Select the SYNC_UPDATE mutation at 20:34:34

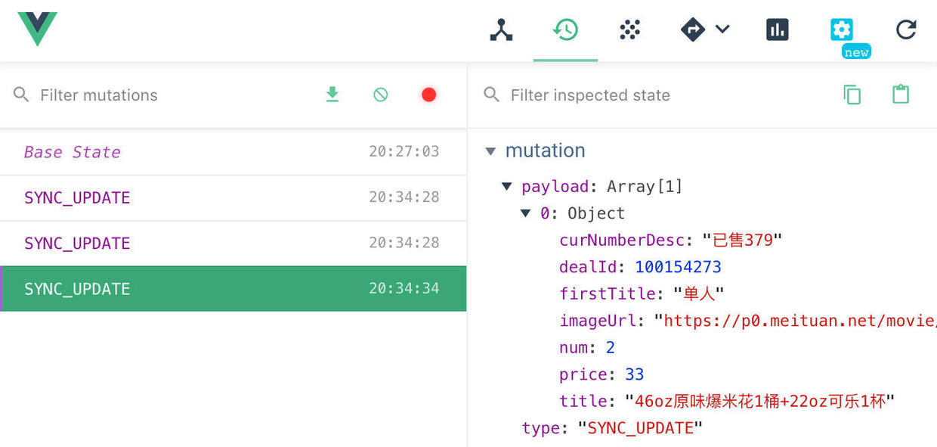tap(233, 288)
